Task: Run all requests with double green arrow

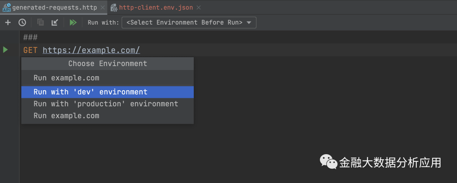Action: tap(73, 22)
